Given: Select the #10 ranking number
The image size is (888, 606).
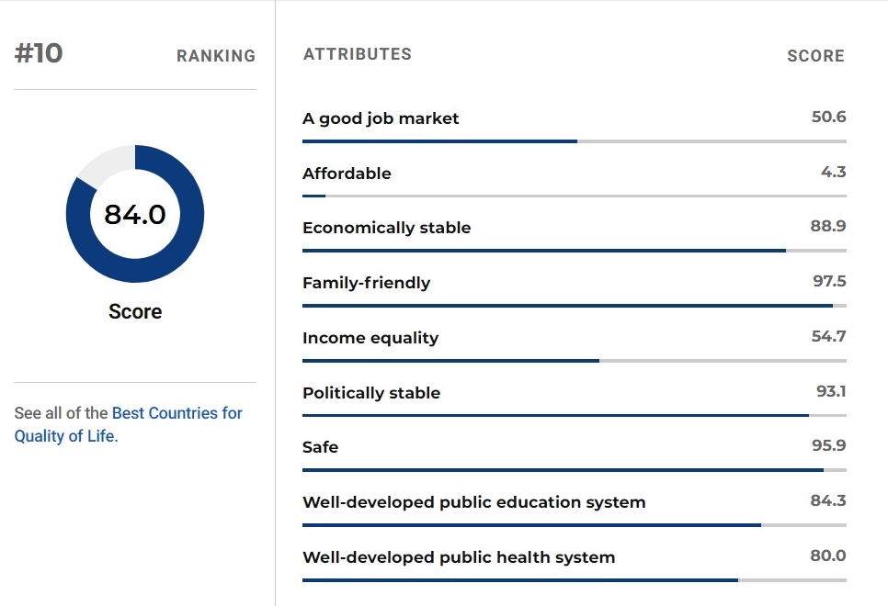Looking at the screenshot, I should 39,54.
